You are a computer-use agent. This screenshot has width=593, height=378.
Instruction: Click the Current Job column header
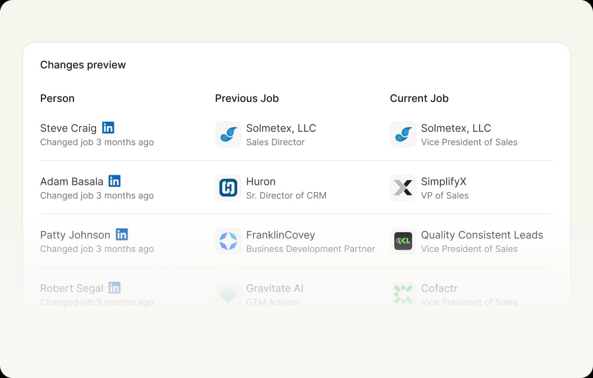click(419, 98)
